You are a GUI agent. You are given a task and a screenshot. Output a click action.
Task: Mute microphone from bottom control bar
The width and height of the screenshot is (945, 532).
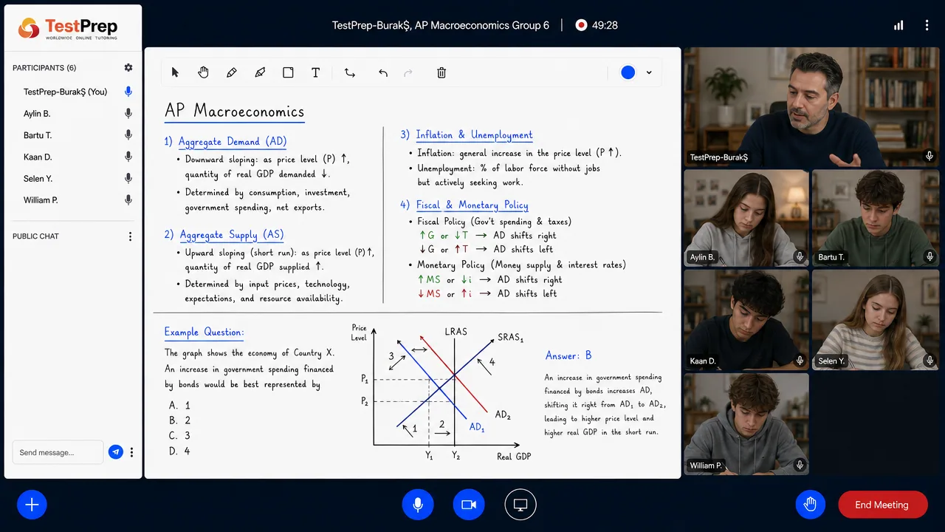(x=418, y=505)
